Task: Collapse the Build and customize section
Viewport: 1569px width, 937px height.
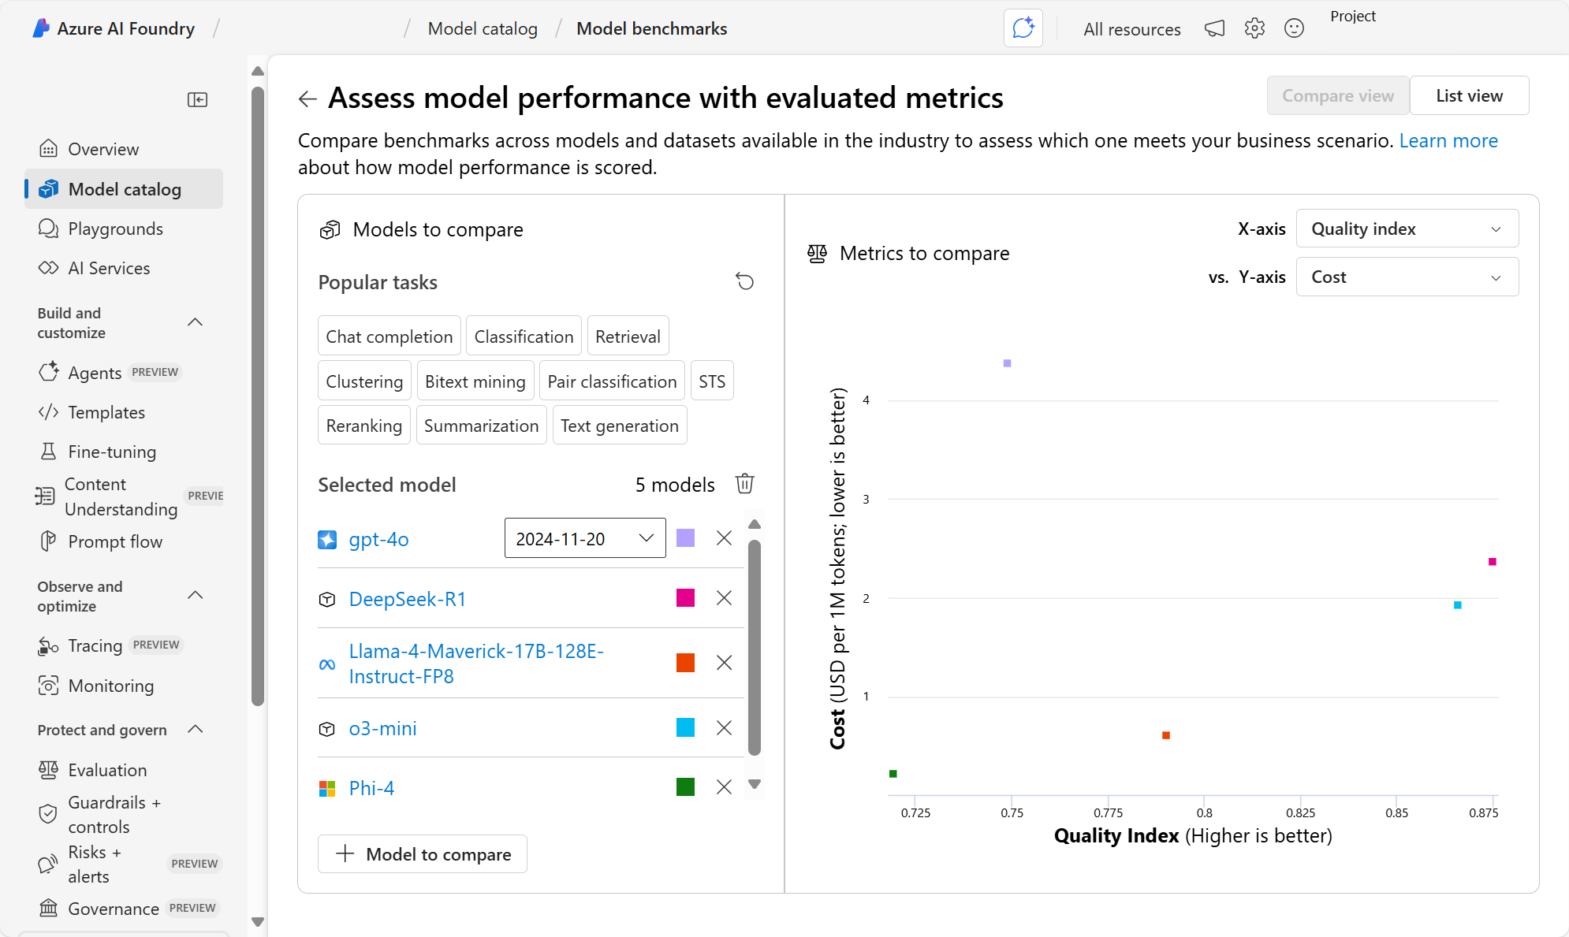Action: point(196,322)
